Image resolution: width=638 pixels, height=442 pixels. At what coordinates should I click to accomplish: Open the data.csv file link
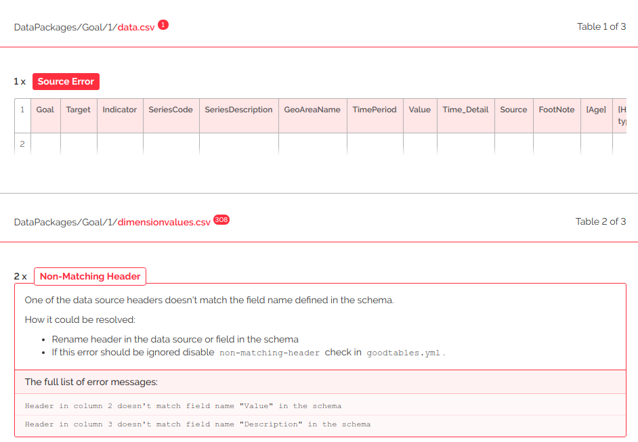click(x=136, y=27)
